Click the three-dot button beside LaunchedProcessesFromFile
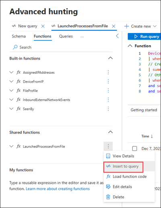Image resolution: width=161 pixels, height=208 pixels. [108, 146]
